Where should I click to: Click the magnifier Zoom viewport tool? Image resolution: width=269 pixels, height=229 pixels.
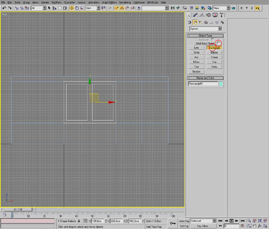click(249, 221)
